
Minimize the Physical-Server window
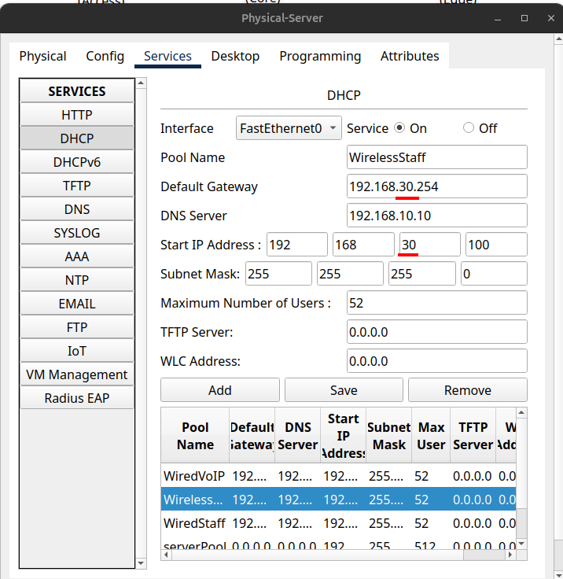pyautogui.click(x=498, y=18)
